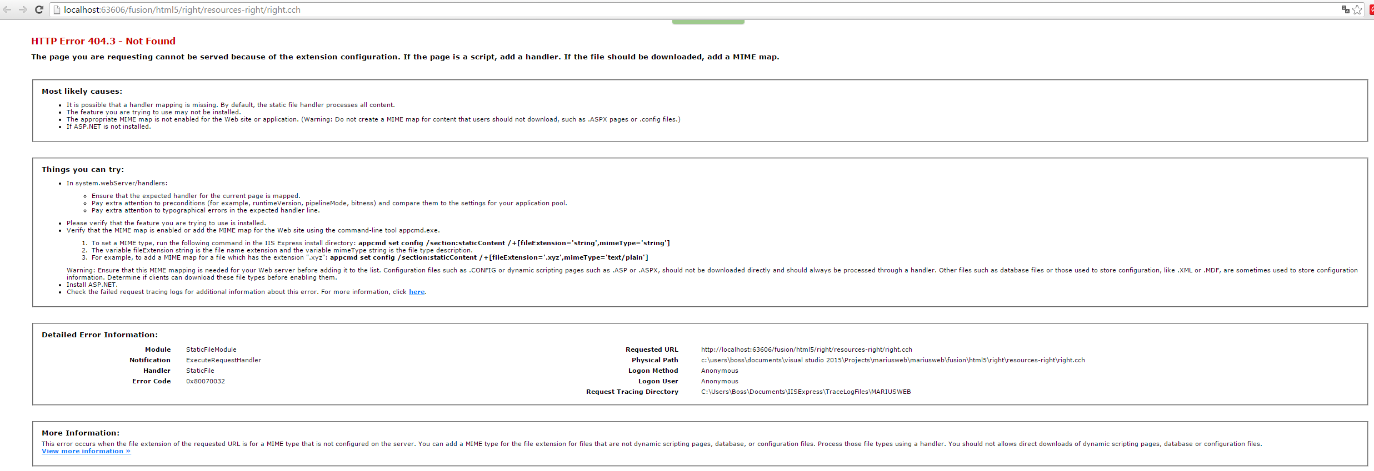Click the page info icon in address bar
Screen dimensions: 1374x471
56,9
